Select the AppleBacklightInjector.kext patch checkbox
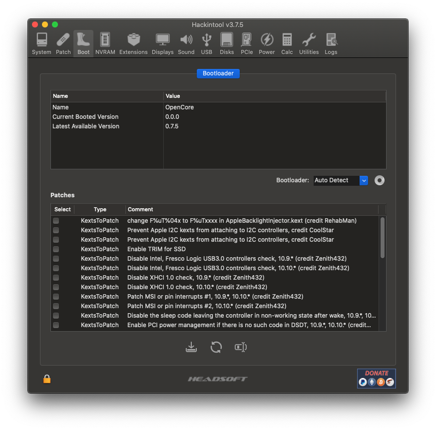 pos(55,220)
